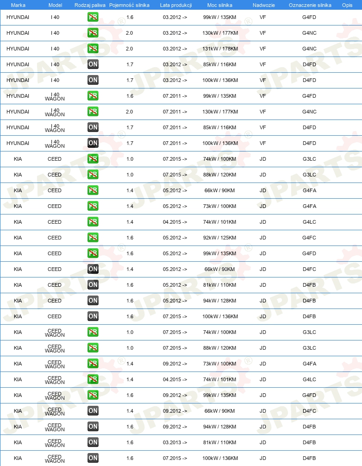Click petrol icon for Ceed Wagon 73kW/100KM G4FA
362x466 pixels.
(93, 364)
